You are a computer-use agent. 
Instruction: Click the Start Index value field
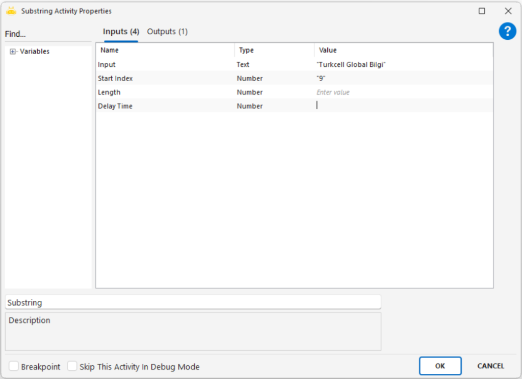click(403, 79)
